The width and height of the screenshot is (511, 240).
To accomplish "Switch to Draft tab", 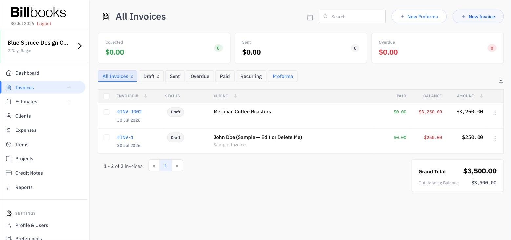I will pos(151,76).
